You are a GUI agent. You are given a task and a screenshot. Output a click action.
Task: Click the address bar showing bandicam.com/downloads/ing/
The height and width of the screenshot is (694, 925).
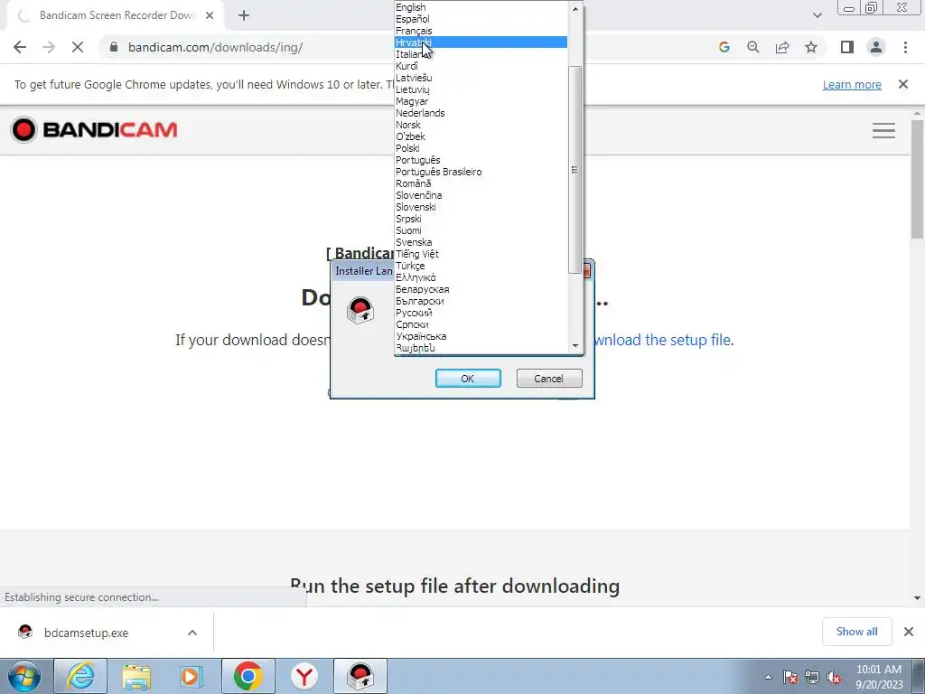coord(216,47)
